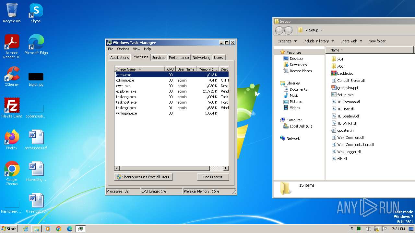Open Windows Explorer taskbar icon

pyautogui.click(x=37, y=229)
